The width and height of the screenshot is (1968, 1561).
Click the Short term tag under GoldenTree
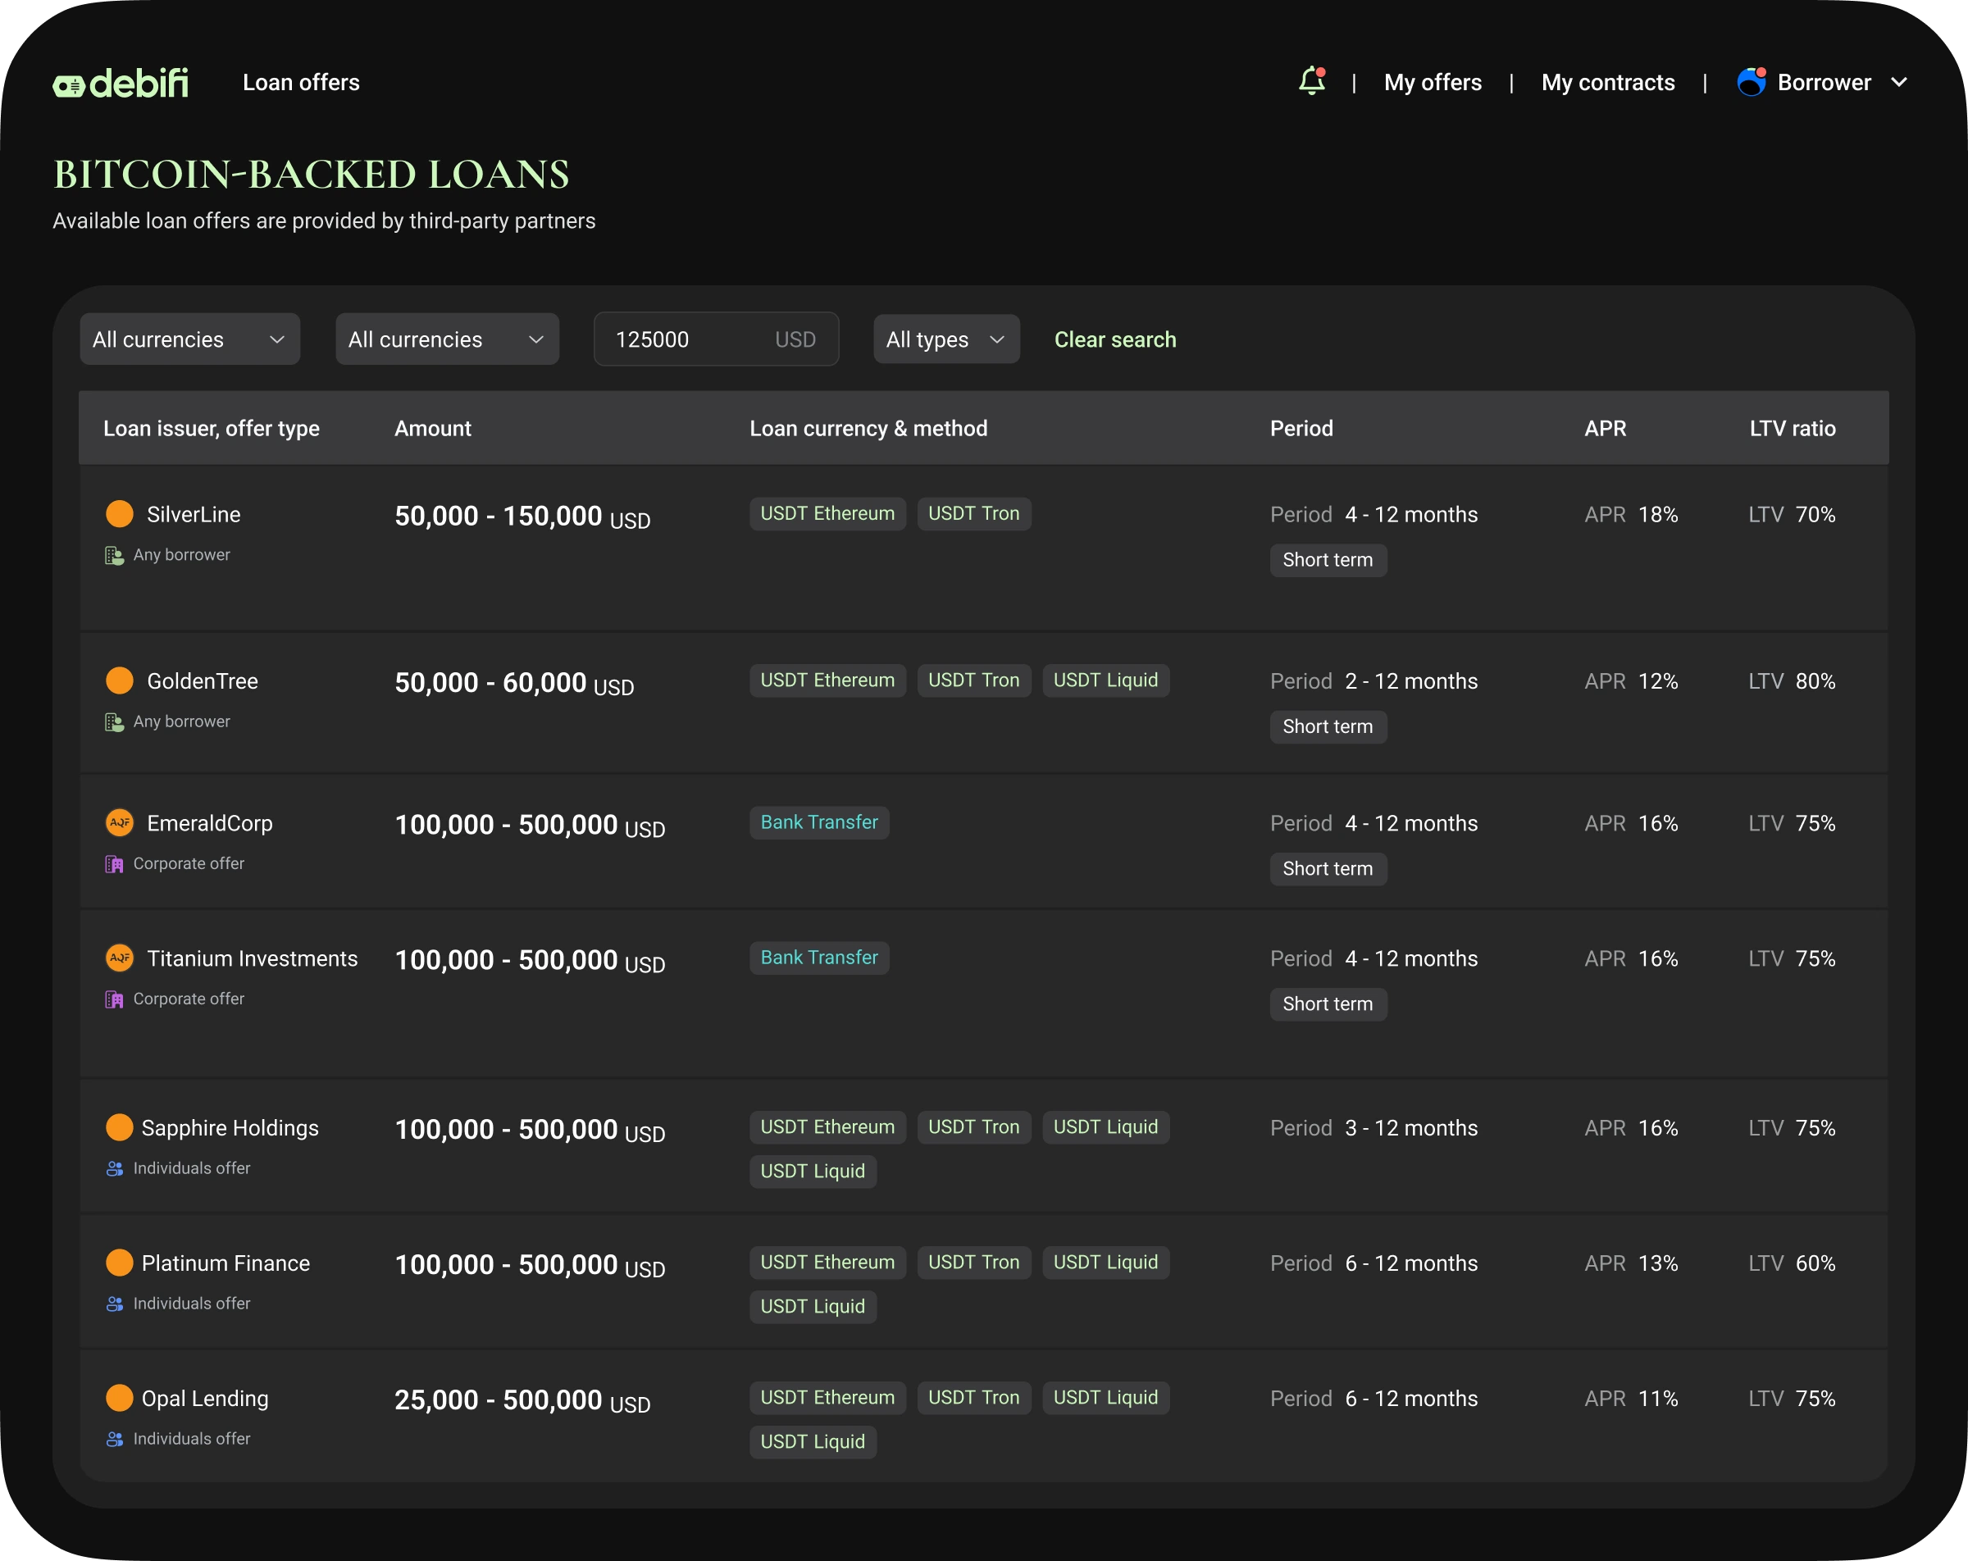pos(1328,726)
